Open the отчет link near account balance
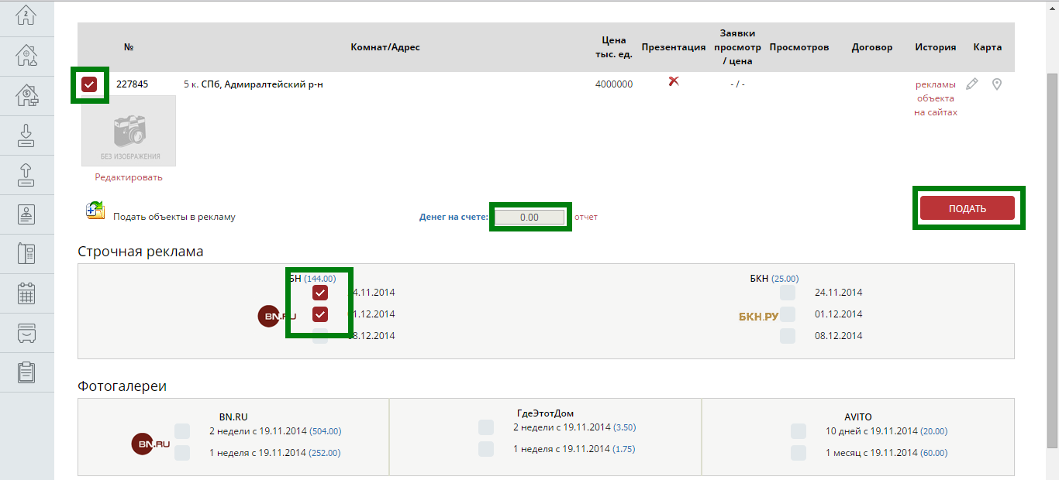 586,217
